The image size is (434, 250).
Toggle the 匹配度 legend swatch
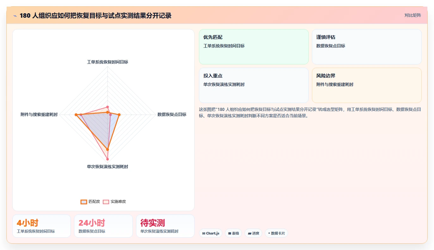click(84, 202)
